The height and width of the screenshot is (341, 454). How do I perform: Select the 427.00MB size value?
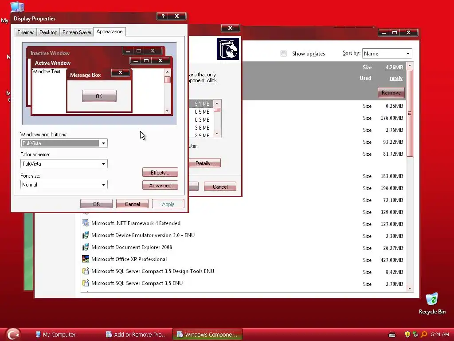pyautogui.click(x=392, y=260)
